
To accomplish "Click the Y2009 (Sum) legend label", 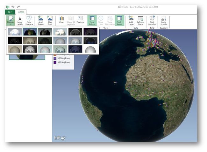I will [64, 58].
